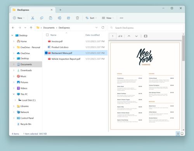Expand OneDrive - Personal tree node
194x151 pixels.
click(x=14, y=47)
